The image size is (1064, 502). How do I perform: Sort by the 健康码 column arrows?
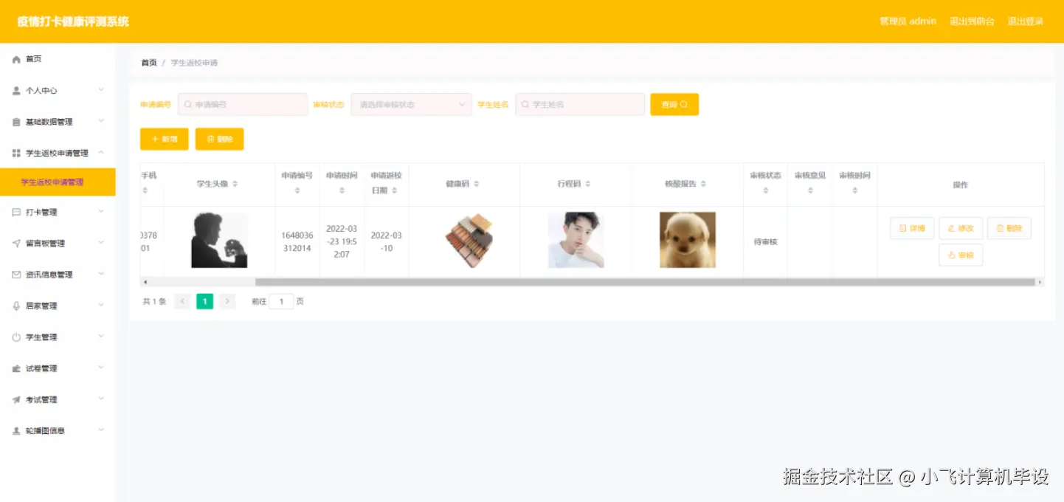(477, 184)
